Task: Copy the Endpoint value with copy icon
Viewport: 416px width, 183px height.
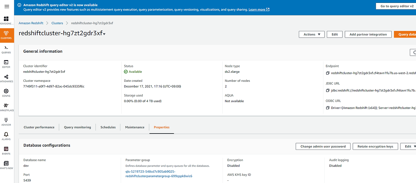Action: pos(328,73)
